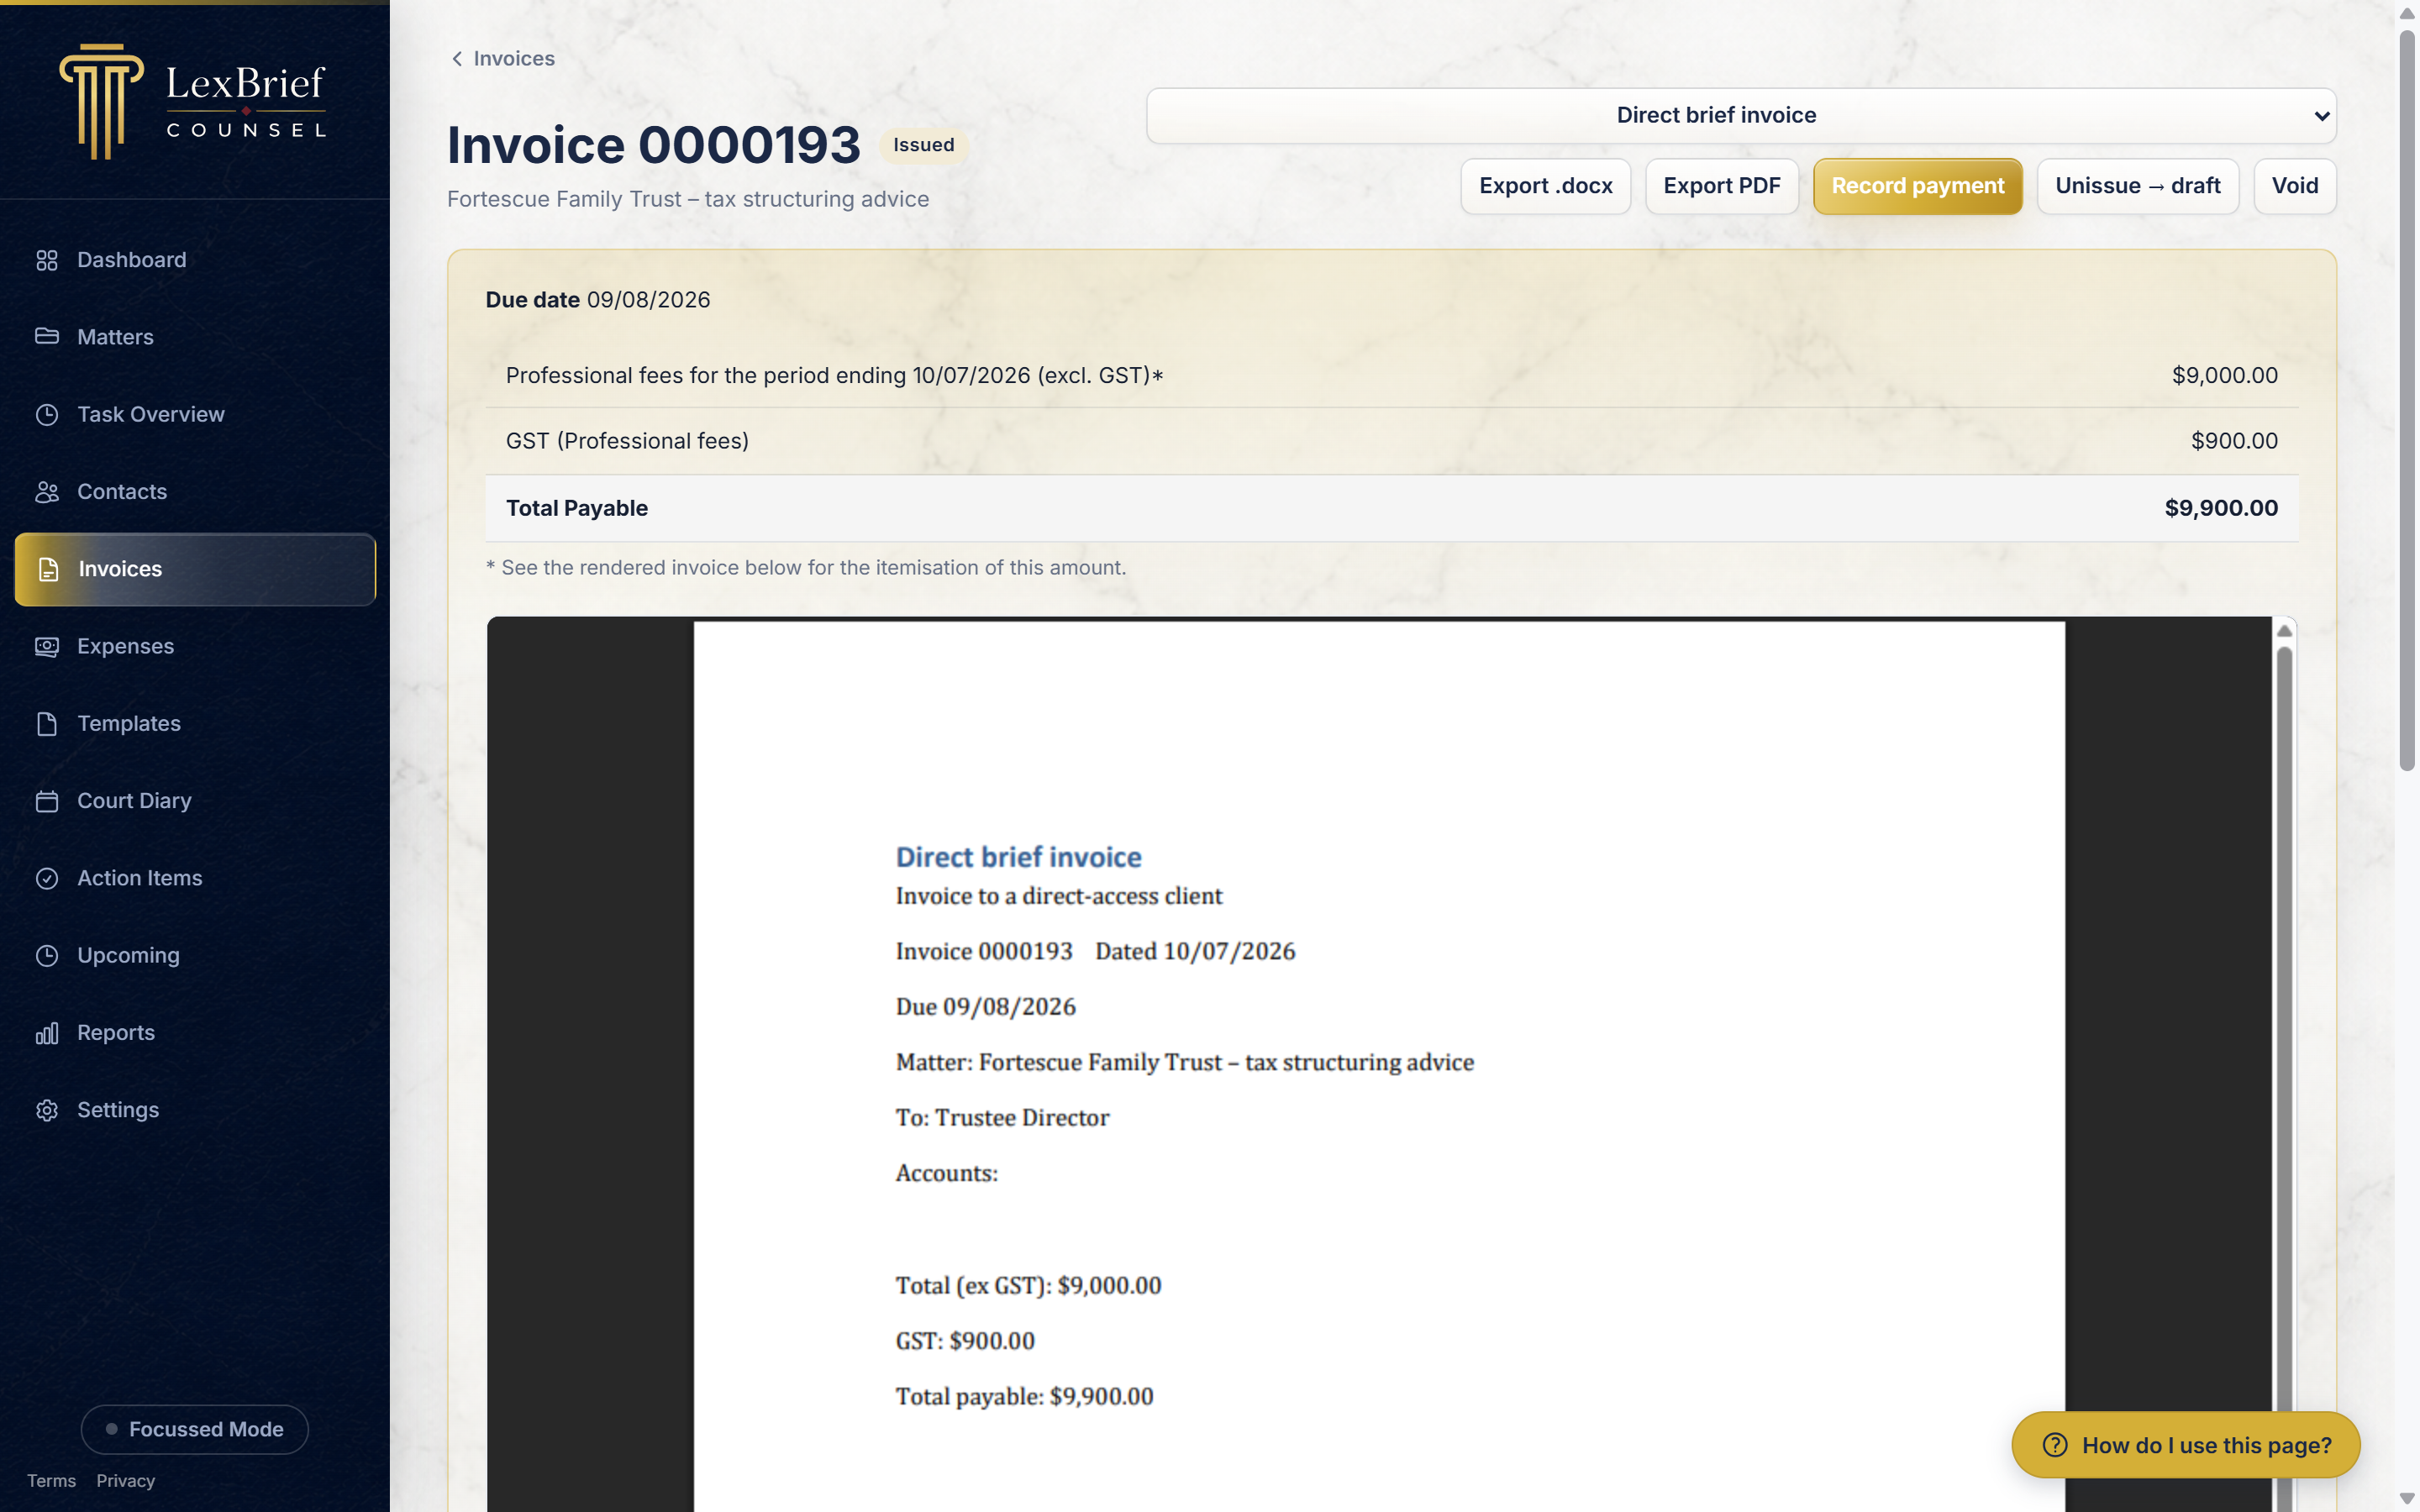This screenshot has width=2420, height=1512.
Task: Click Unissue → draft button
Action: [x=2137, y=186]
